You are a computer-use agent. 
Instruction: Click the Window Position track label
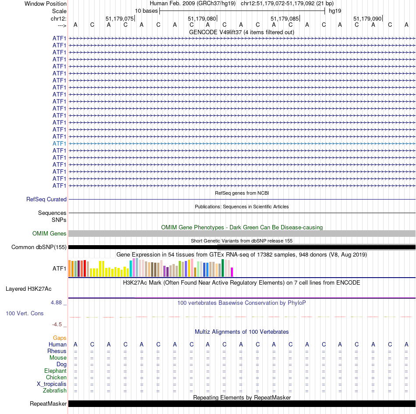[46, 4]
